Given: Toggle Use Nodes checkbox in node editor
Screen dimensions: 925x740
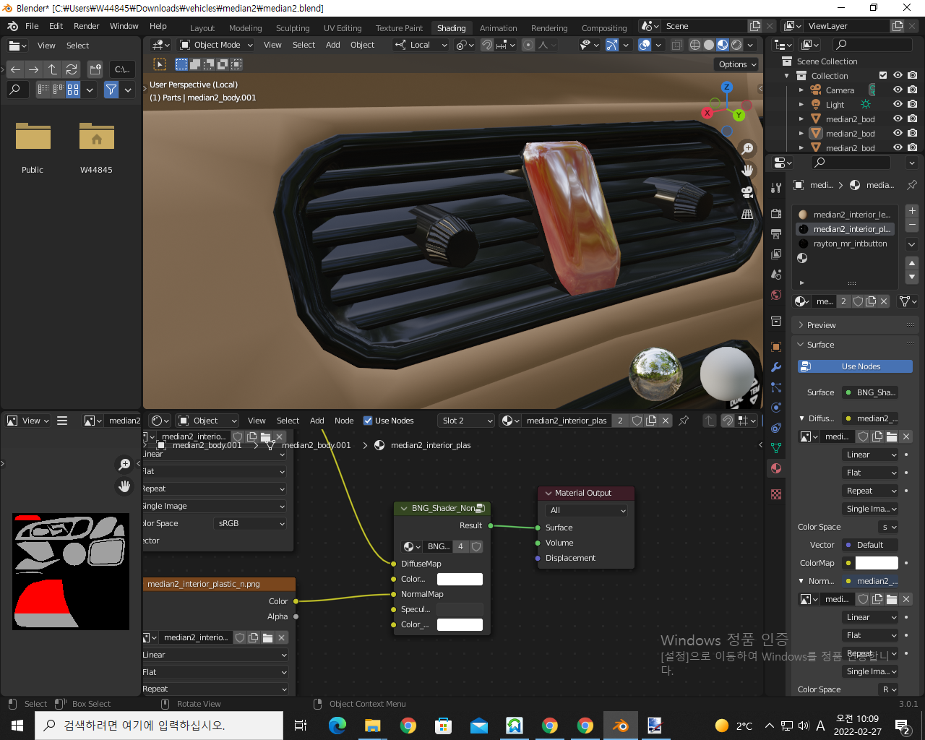Looking at the screenshot, I should [368, 421].
